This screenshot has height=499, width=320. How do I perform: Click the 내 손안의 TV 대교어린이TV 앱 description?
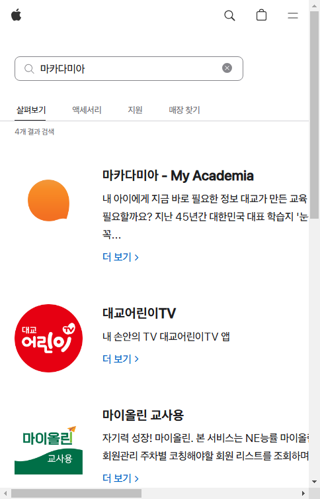tap(166, 337)
